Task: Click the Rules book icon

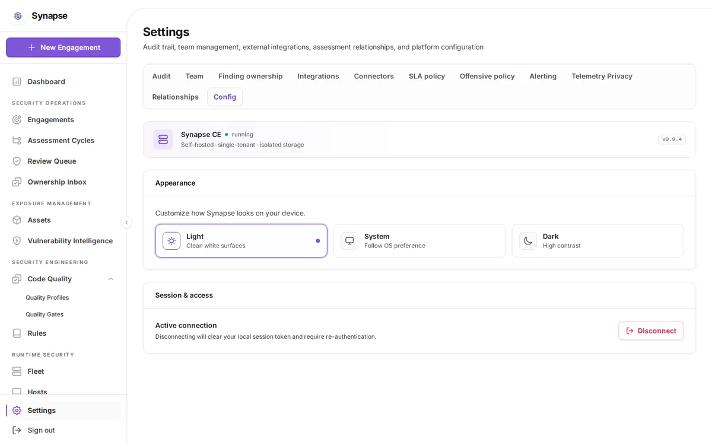Action: click(17, 333)
